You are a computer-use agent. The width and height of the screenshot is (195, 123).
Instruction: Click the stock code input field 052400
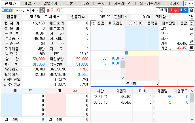(8, 10)
